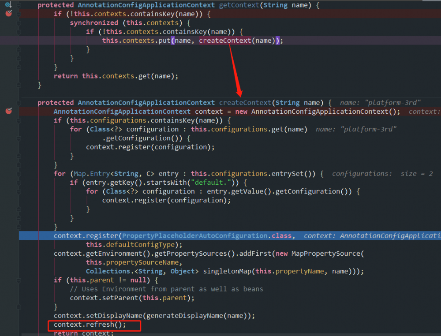Click highlighted createContext call in put statement

225,41
